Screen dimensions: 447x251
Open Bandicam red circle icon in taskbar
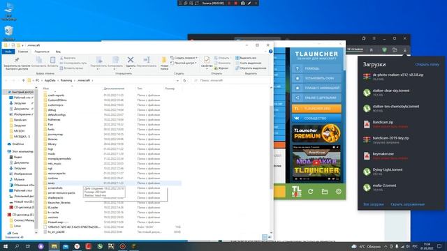123,246
